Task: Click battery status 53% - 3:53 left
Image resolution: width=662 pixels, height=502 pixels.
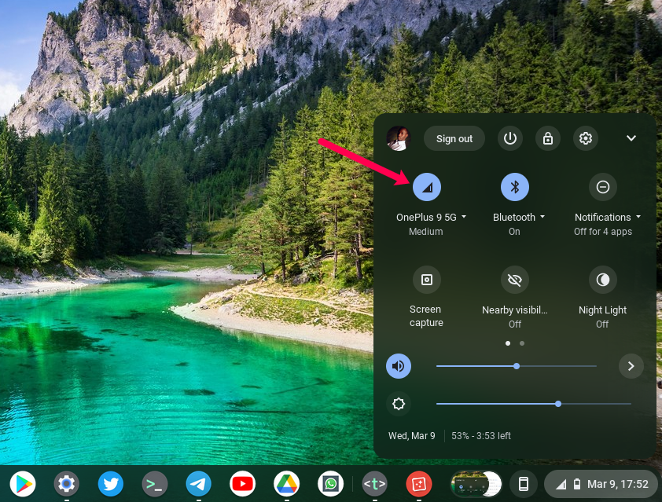Action: [481, 436]
